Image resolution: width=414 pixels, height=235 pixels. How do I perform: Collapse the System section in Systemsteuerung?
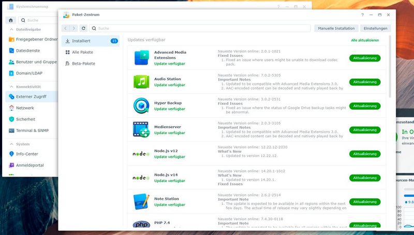(11, 144)
